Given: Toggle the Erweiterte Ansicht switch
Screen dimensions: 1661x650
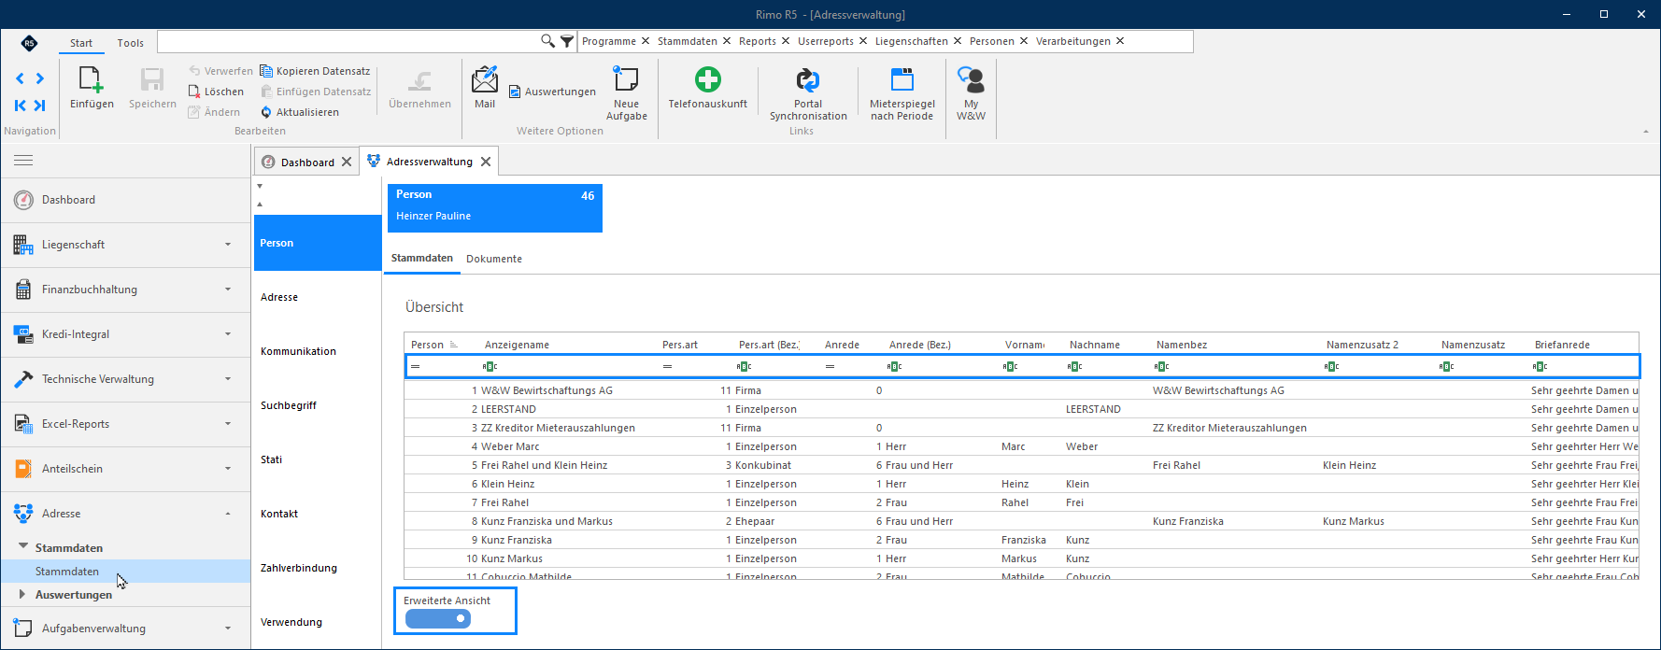Looking at the screenshot, I should (438, 618).
